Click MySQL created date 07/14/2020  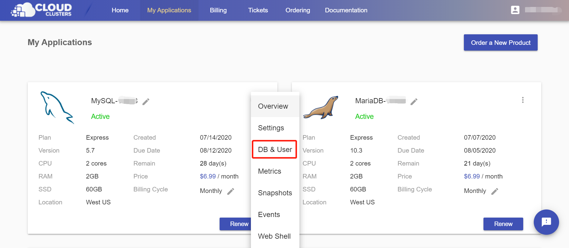pos(216,138)
